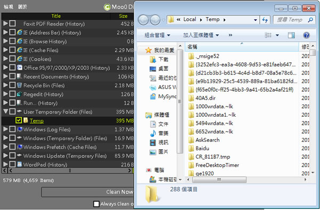
Task: Toggle the preview pane icon in Explorer
Action: 291,35
